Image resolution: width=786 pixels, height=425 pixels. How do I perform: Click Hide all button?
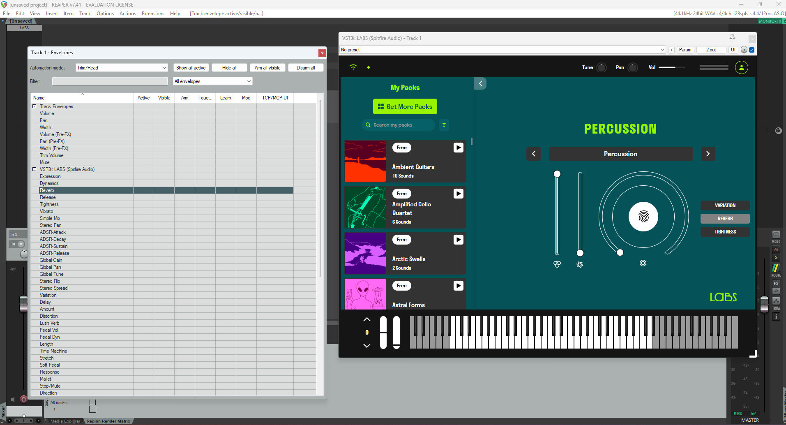229,68
